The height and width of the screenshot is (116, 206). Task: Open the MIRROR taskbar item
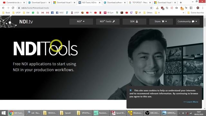point(169,113)
